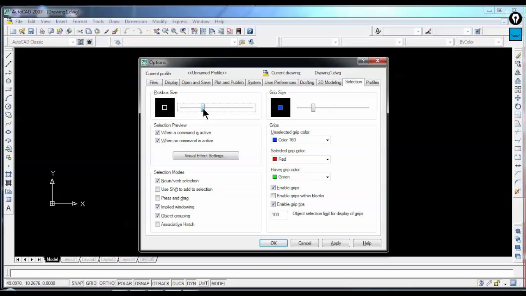Uncheck 'When a command is active'
526x296 pixels.
[157, 132]
